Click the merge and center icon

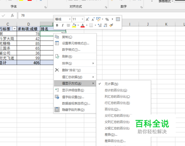[x=118, y=19]
